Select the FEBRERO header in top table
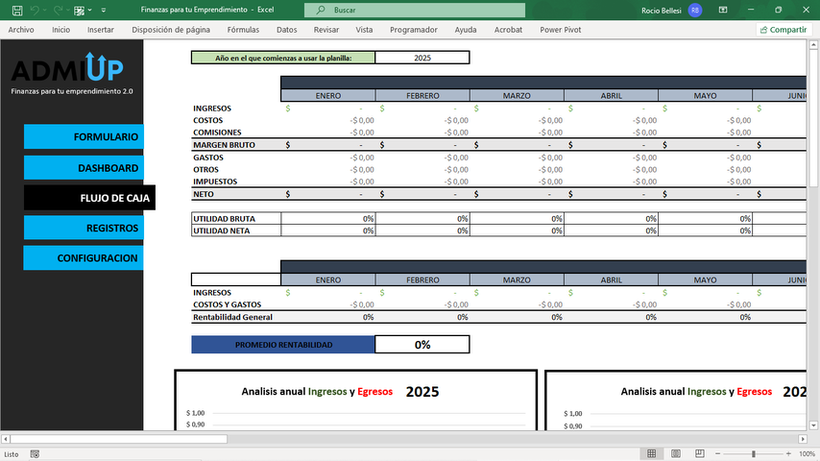The image size is (820, 461). click(422, 96)
